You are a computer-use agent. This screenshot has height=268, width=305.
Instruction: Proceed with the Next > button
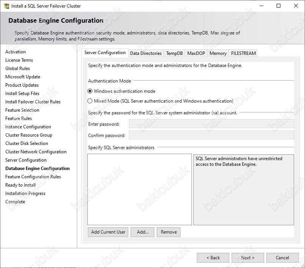coord(247,258)
